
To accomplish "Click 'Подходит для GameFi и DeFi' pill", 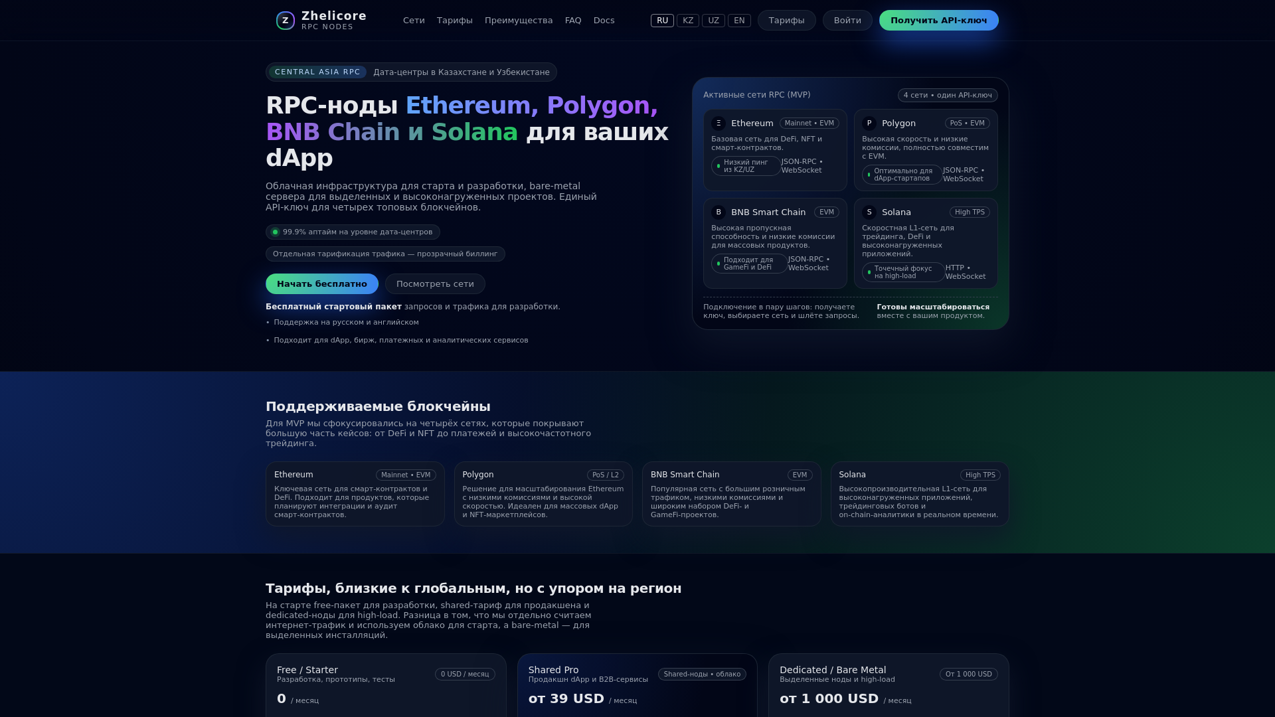I will click(x=749, y=264).
